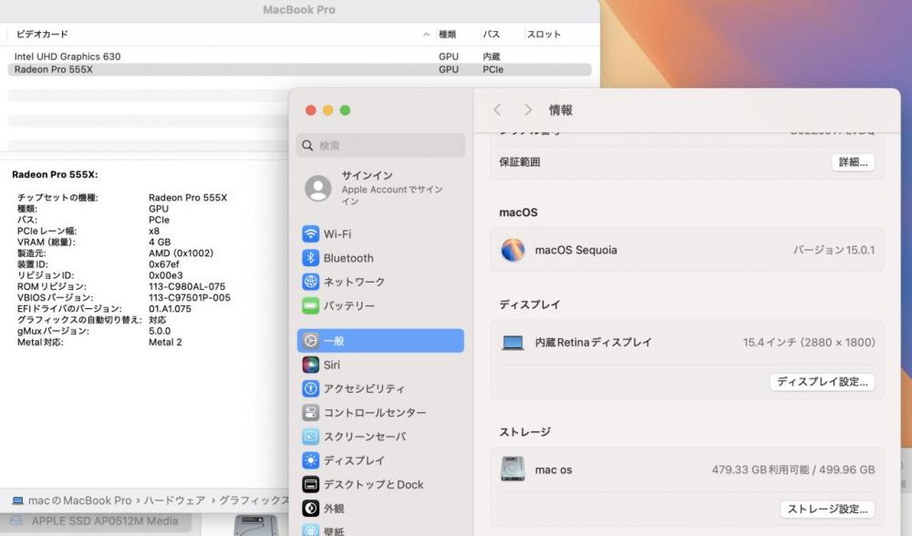Open the デスクトップとDock icon
912x536 pixels.
[x=311, y=484]
